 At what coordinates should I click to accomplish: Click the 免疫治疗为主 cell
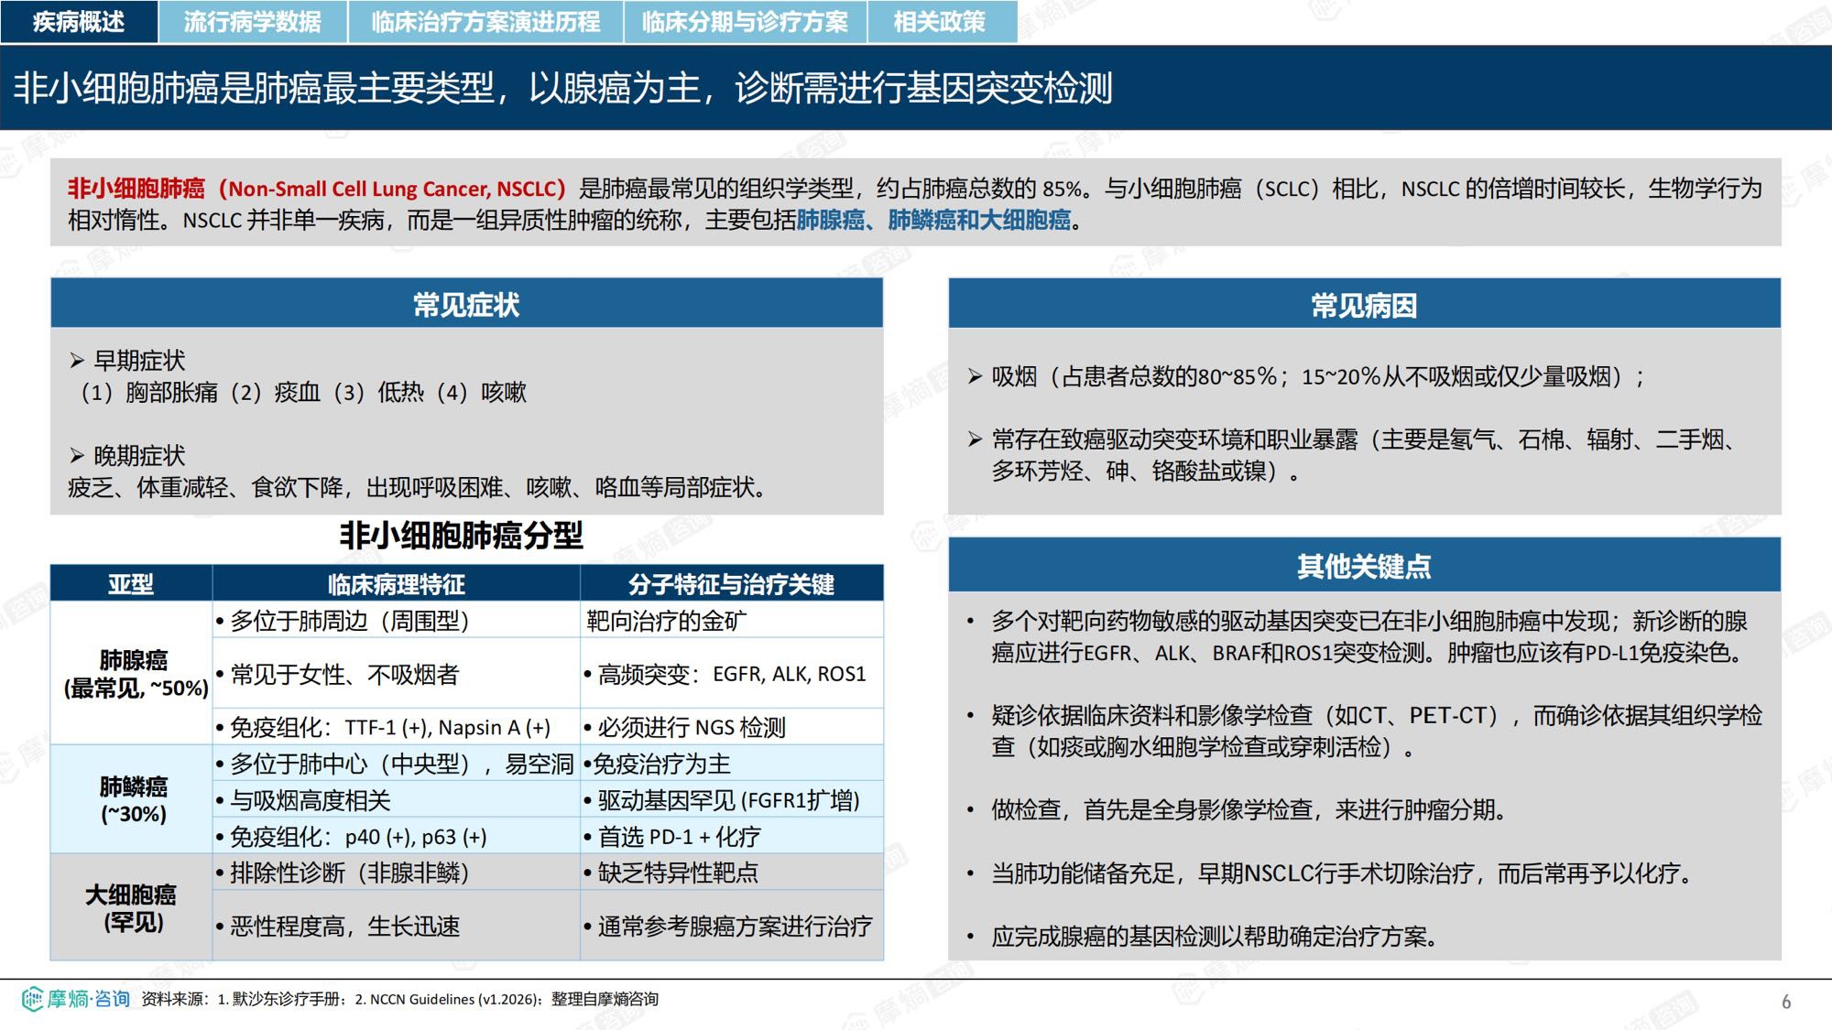[x=731, y=763]
